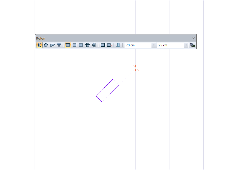Click the column footing stamp icon
This screenshot has width=233, height=170.
118,45
